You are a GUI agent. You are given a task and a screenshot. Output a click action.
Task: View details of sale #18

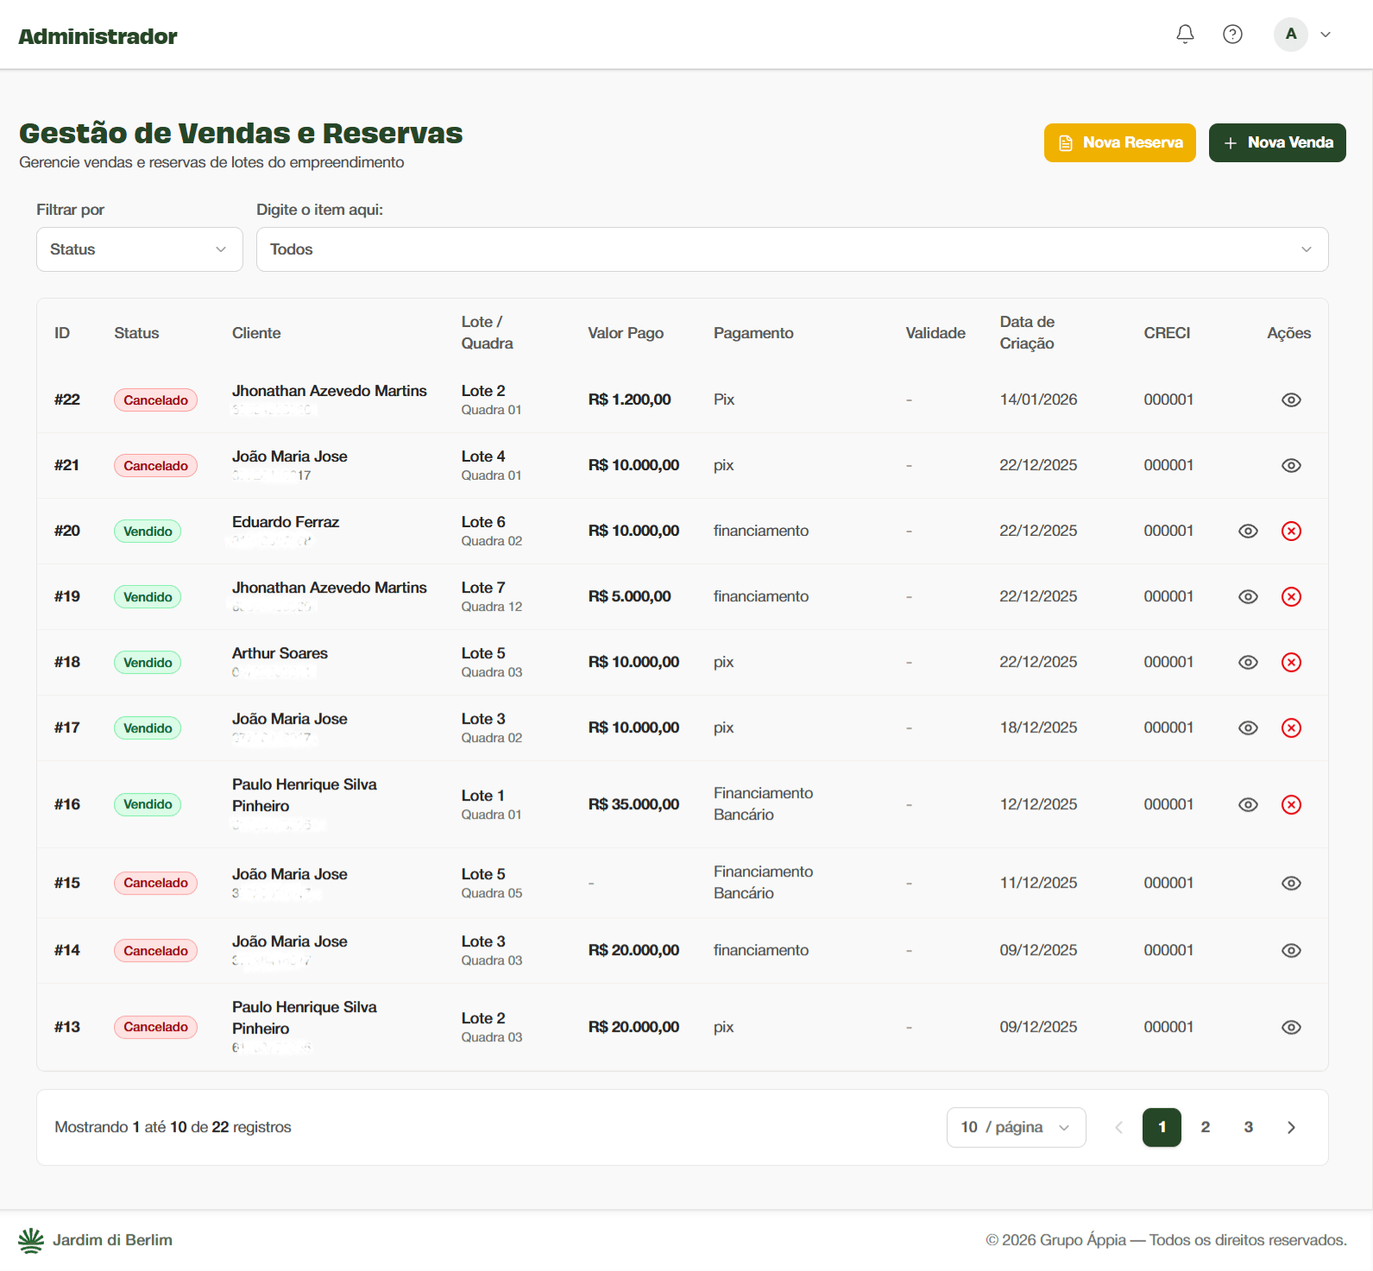(x=1248, y=662)
